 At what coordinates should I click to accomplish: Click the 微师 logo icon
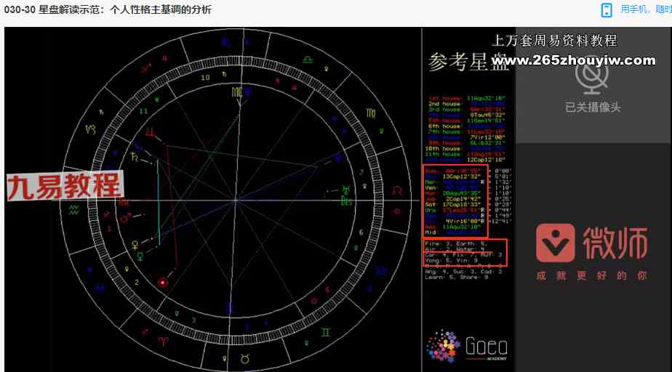pyautogui.click(x=556, y=243)
